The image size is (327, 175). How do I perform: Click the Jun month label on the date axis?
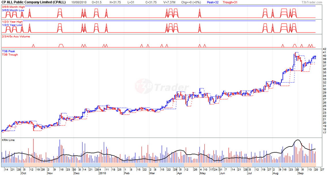[x=223, y=173]
